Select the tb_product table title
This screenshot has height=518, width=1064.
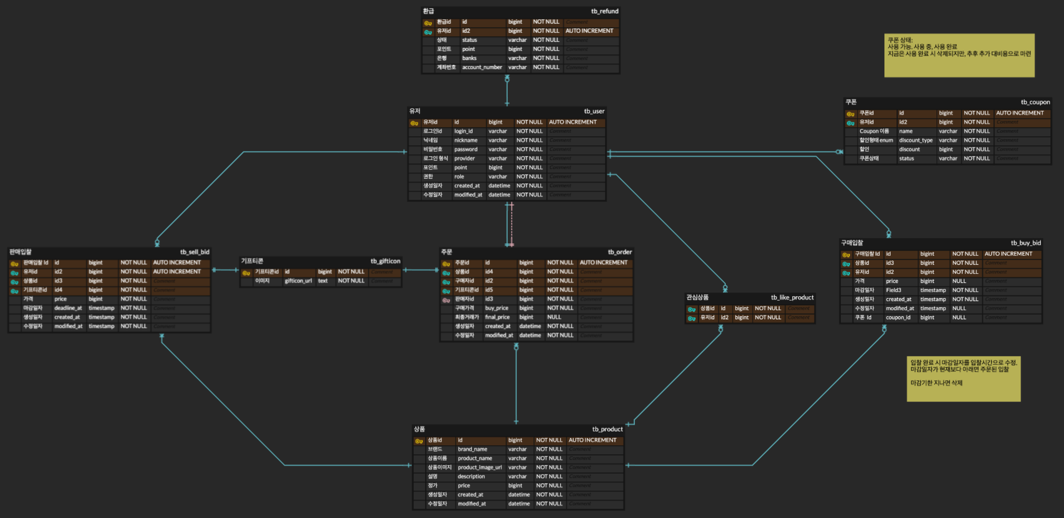coord(607,429)
